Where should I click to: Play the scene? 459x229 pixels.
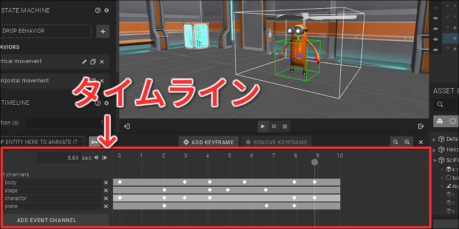pyautogui.click(x=263, y=126)
